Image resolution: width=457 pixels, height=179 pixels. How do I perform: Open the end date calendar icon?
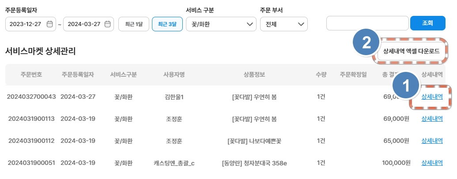pyautogui.click(x=107, y=24)
